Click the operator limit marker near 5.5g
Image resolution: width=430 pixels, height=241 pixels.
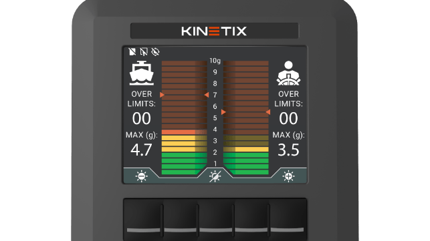click(x=223, y=112)
